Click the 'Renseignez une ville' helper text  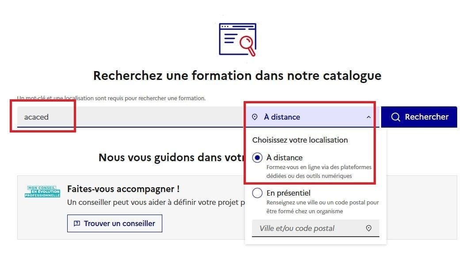(322, 207)
